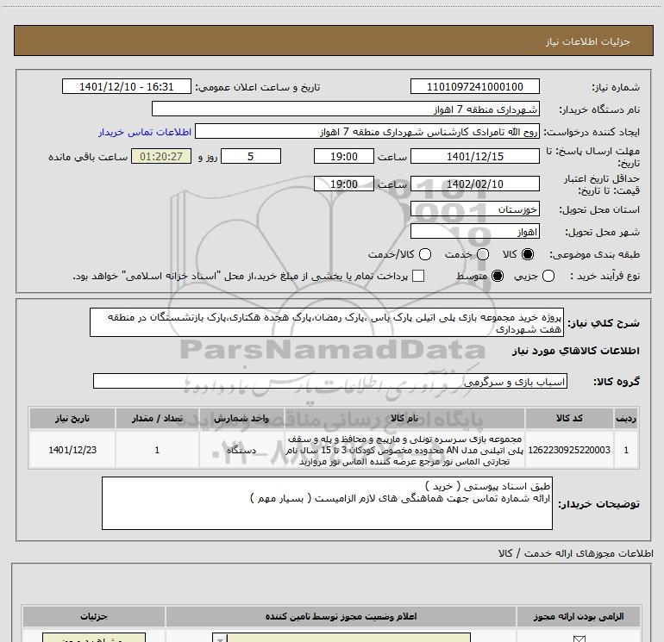Click the اطلاعات مجوزهای ارائه خدمت / کالا heading
The image size is (664, 642).
(575, 553)
